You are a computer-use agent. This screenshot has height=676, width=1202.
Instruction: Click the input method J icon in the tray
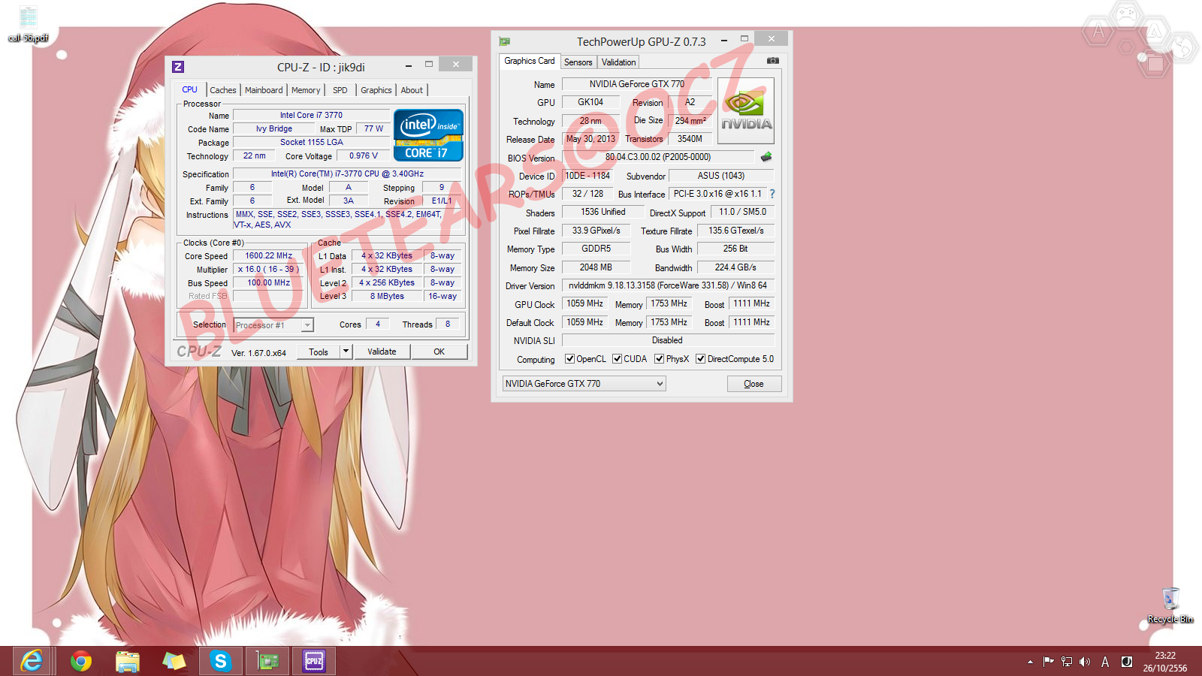tap(1126, 662)
